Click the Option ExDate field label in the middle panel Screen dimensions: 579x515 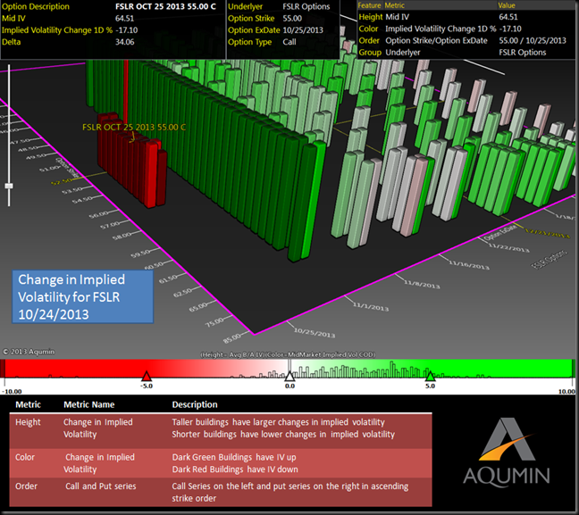point(254,29)
